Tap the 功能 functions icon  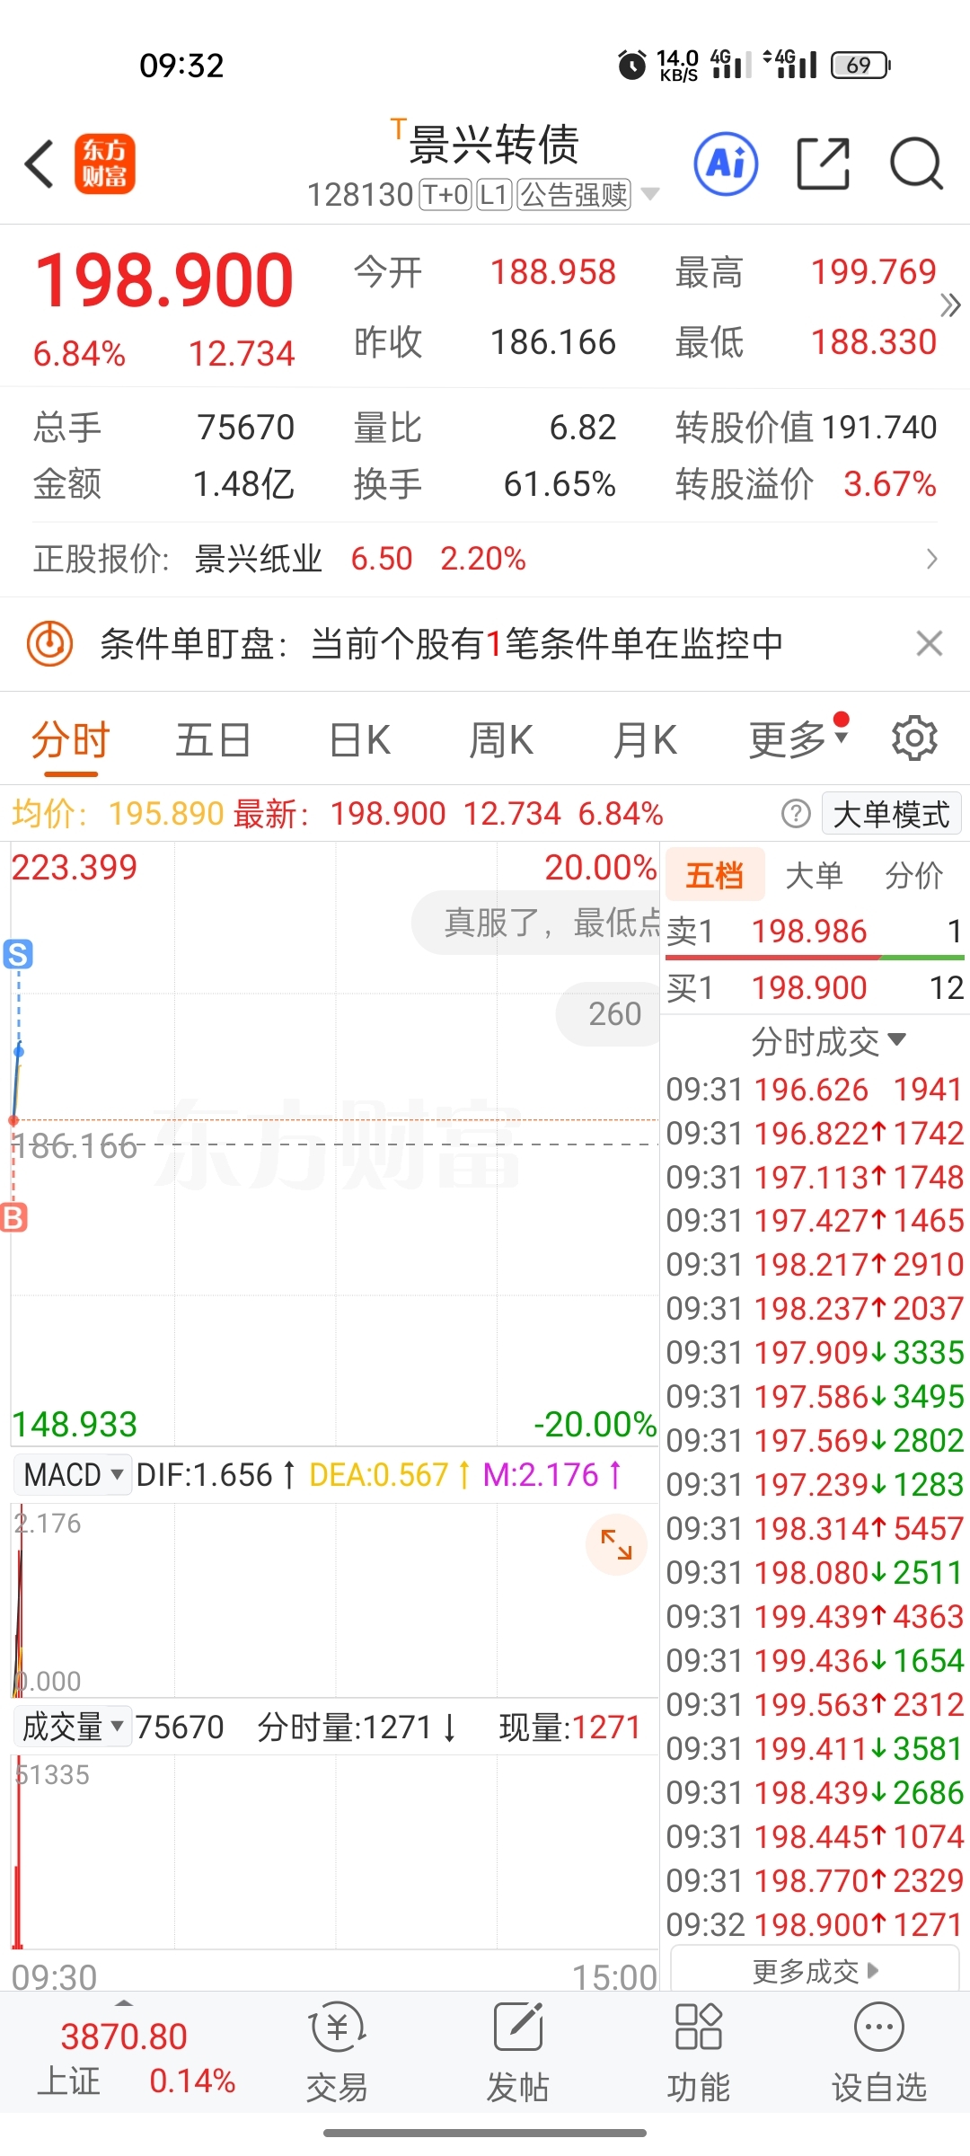[699, 2054]
